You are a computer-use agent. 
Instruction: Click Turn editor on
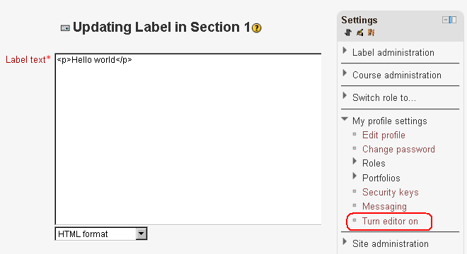tap(390, 222)
